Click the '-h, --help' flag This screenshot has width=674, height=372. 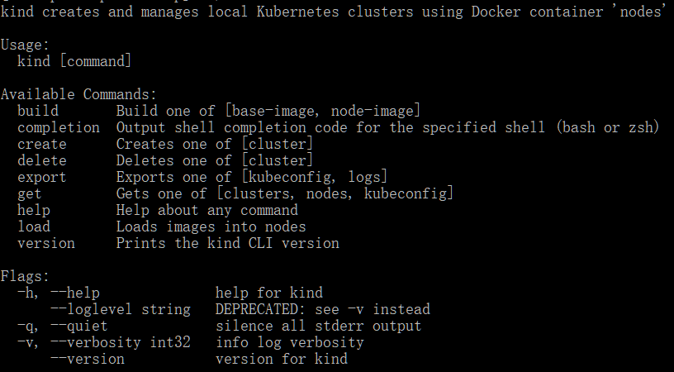point(59,293)
